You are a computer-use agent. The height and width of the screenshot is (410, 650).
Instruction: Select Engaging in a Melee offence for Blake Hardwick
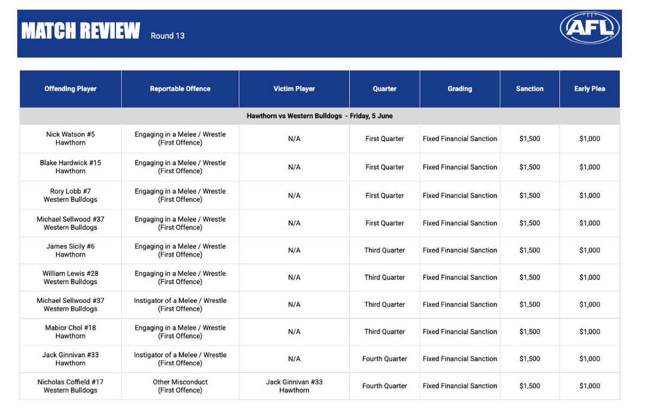coord(180,167)
